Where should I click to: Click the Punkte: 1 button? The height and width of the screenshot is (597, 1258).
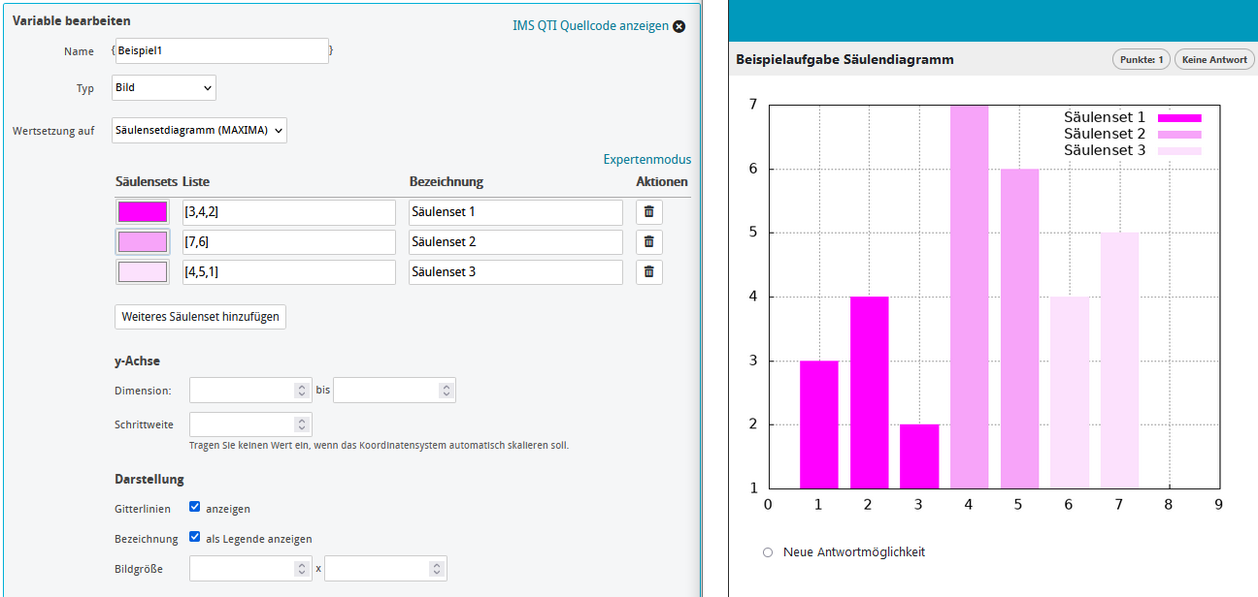pos(1141,58)
